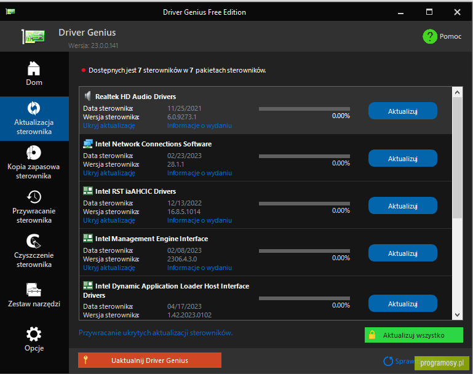This screenshot has height=374, width=473.
Task: Update Intel Dynamic Application Loader driver
Action: tap(403, 303)
